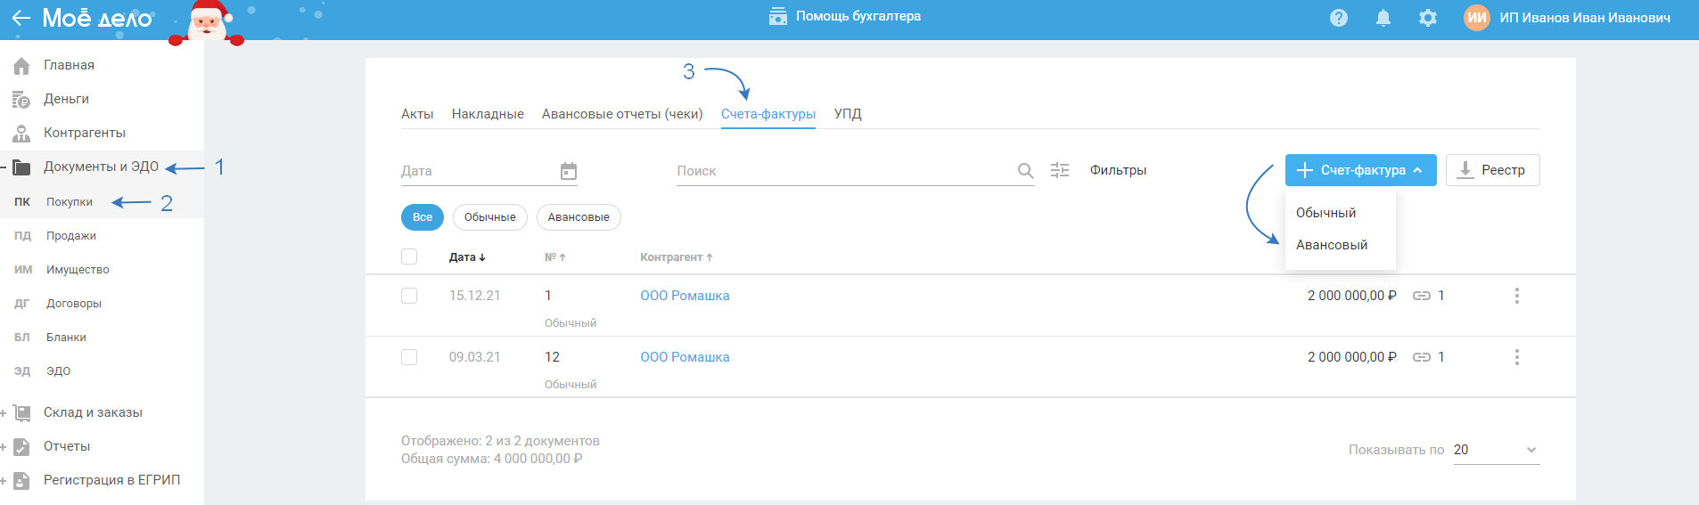
Task: Open three-dot menu for invoice dated 15.12.21
Action: [x=1516, y=296]
